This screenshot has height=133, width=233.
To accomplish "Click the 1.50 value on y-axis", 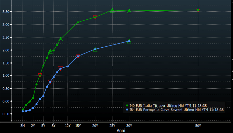I will pyautogui.click(x=6, y=63).
